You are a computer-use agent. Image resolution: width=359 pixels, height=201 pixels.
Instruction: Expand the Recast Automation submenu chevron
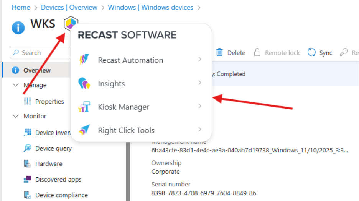(x=200, y=60)
